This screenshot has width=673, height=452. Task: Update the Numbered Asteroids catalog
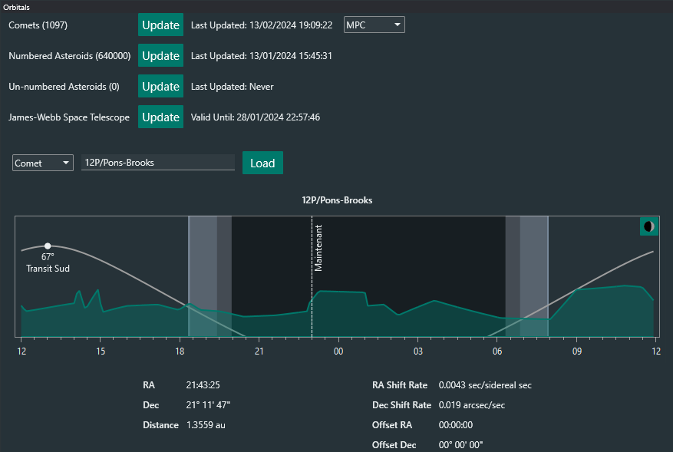pos(160,56)
